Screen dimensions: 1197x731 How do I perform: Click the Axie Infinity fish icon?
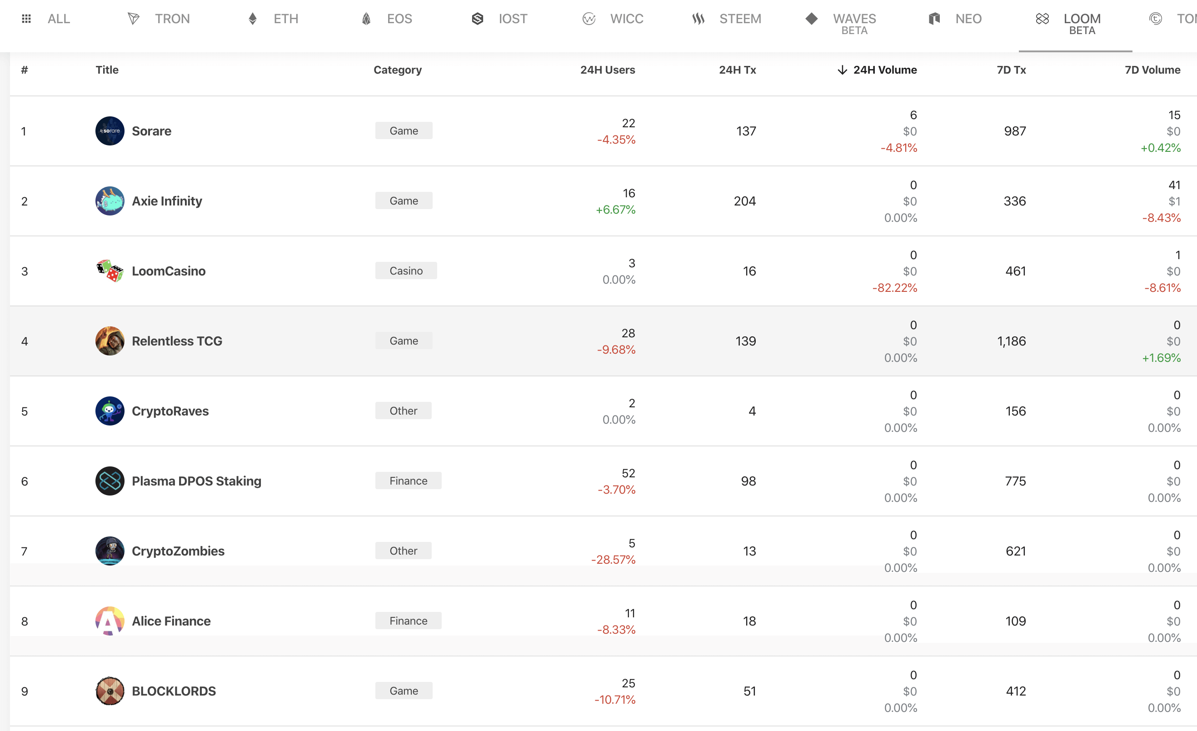tap(110, 201)
